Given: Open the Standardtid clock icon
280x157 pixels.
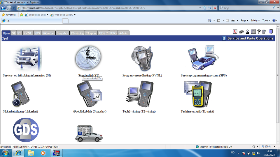Looking at the screenshot, I should point(88,58).
